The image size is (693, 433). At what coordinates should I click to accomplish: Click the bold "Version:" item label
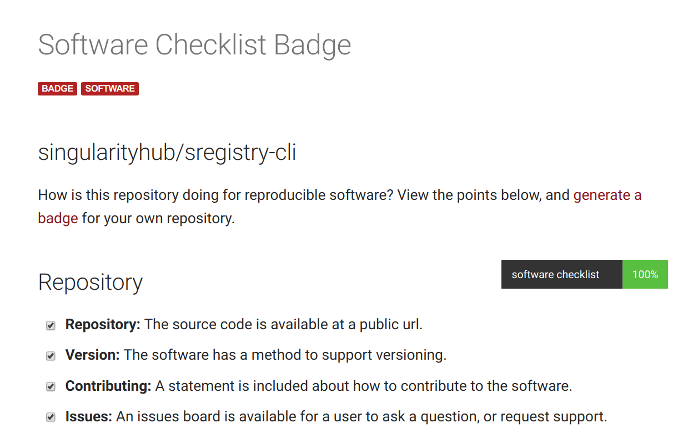[x=93, y=355]
